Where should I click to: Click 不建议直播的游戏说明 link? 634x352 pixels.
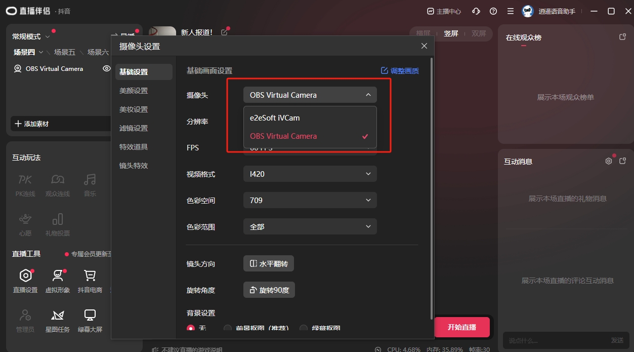click(x=187, y=349)
